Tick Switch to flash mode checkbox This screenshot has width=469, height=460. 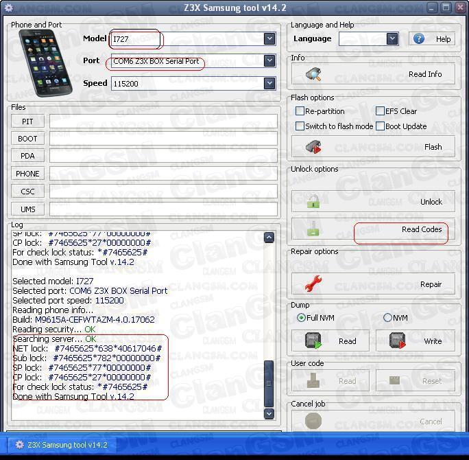(x=300, y=126)
